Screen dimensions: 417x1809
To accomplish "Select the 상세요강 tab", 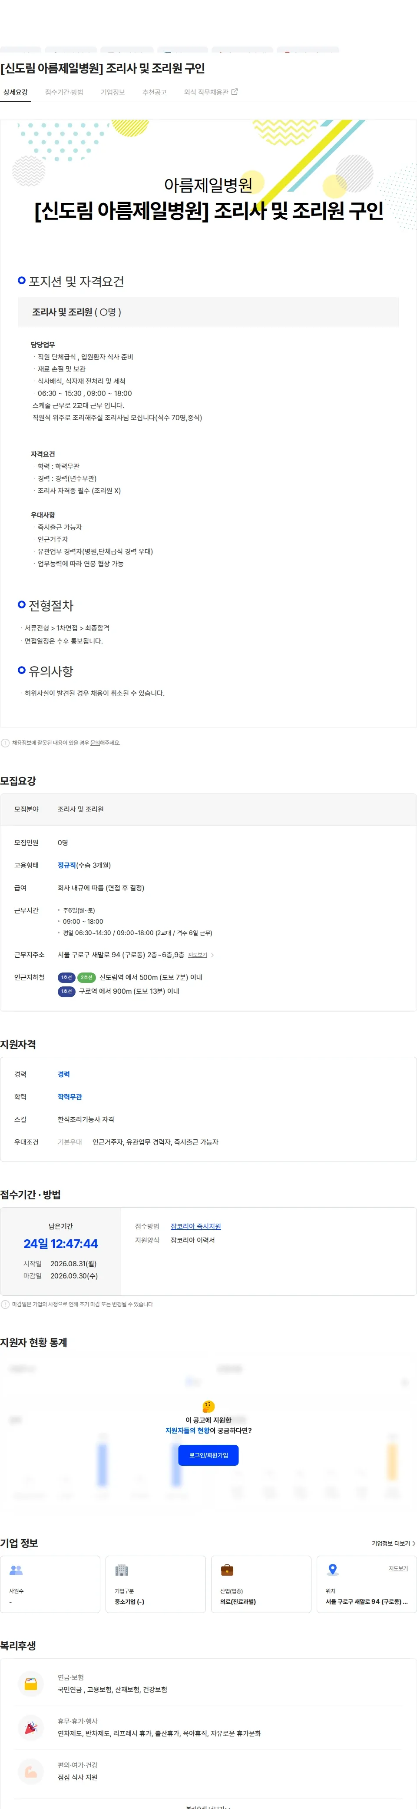I will point(16,92).
